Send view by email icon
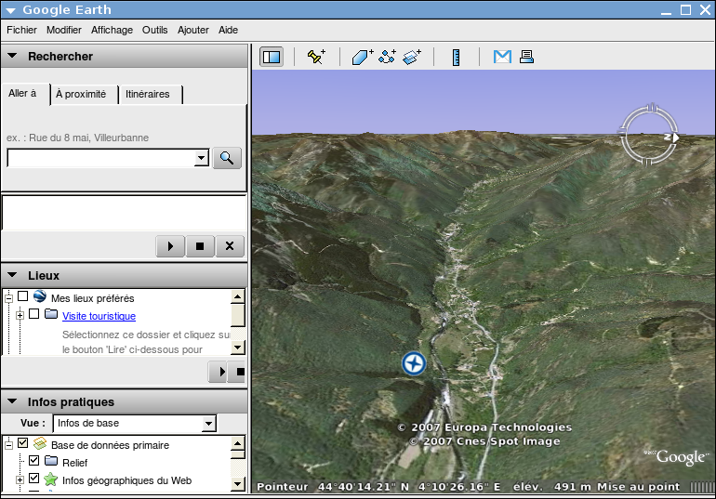Viewport: 716px width, 499px height. 502,57
